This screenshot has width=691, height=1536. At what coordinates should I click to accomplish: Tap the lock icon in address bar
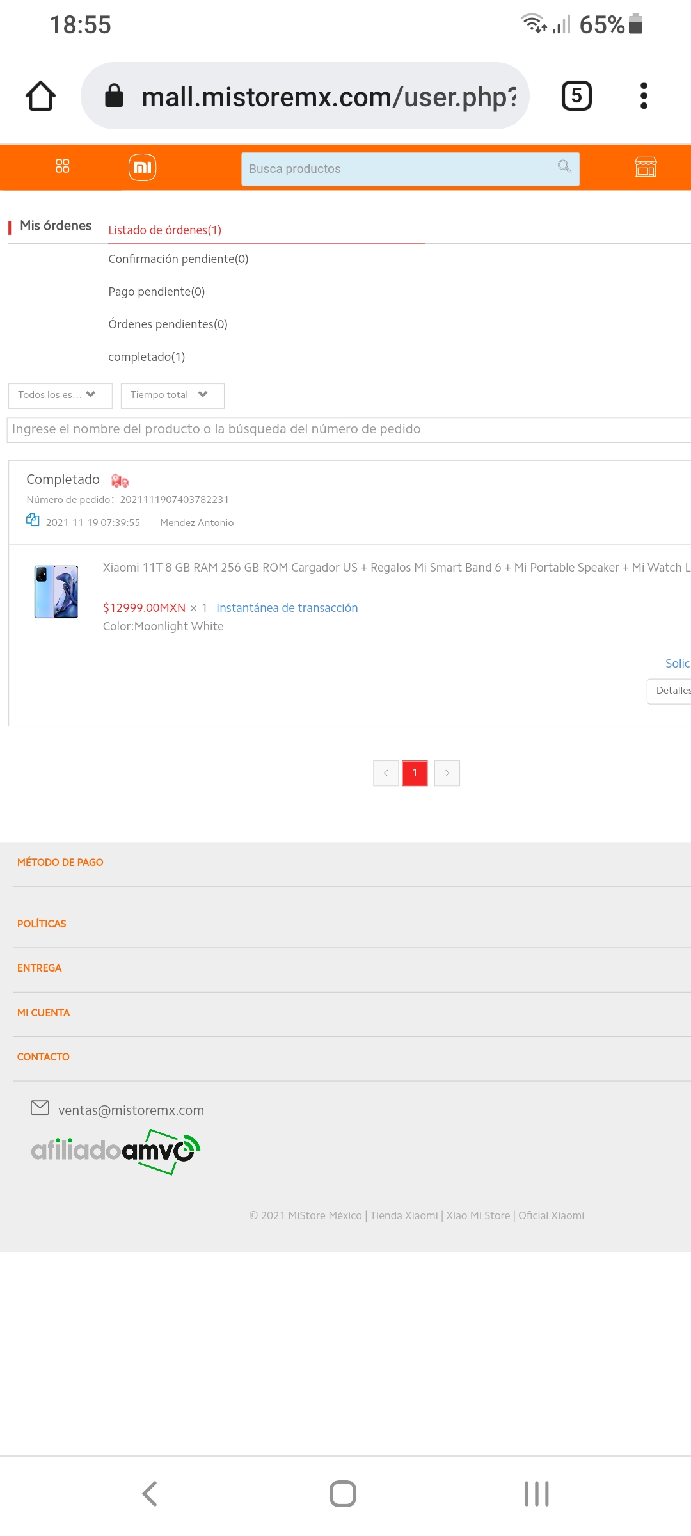point(114,96)
